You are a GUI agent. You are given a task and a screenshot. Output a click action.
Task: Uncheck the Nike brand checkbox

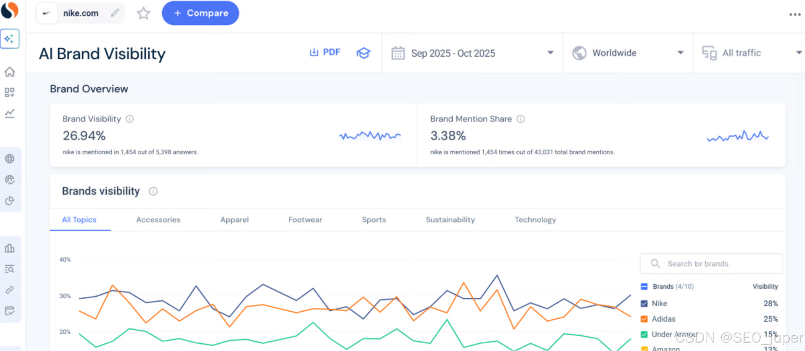tap(644, 304)
